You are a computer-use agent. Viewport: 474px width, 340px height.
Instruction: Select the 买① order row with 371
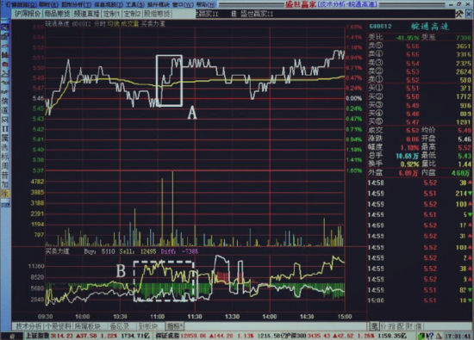tap(420, 88)
